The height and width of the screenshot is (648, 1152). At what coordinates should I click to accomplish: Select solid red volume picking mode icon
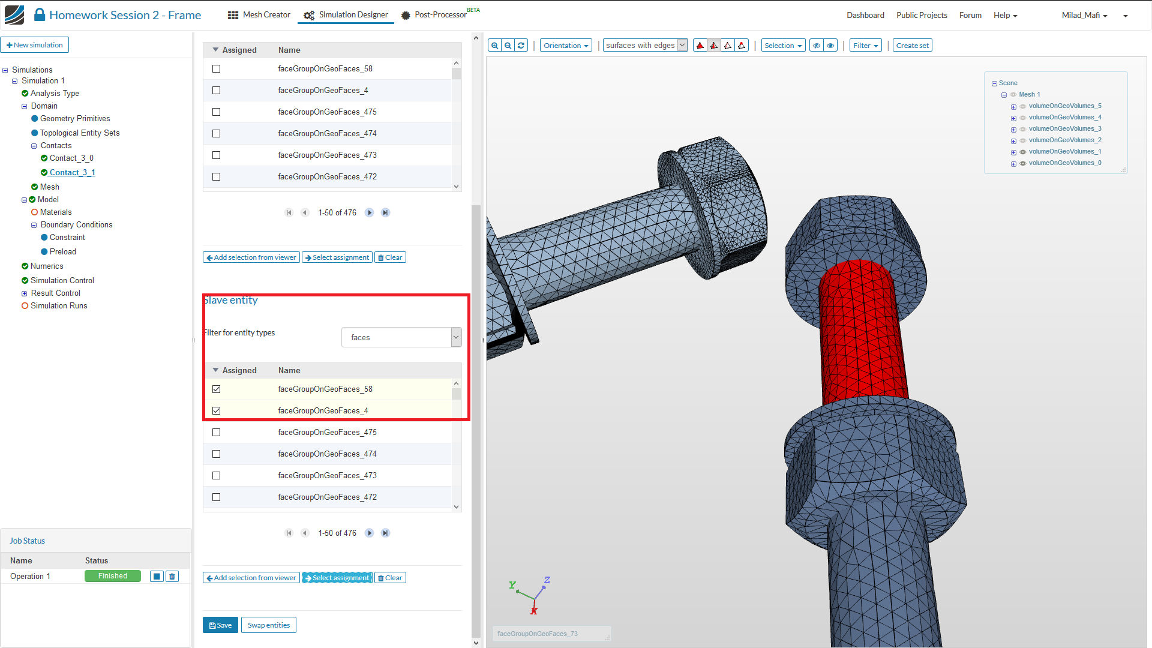tap(700, 46)
